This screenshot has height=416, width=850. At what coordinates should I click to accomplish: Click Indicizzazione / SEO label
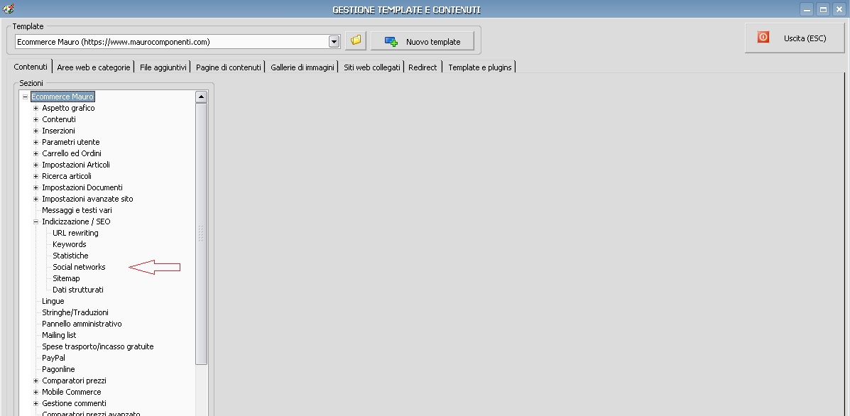coord(76,221)
